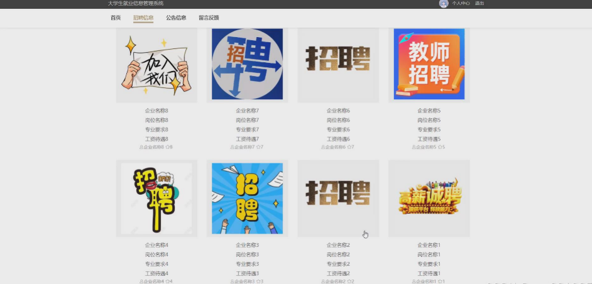Click the 工资待遇3 text

pos(248,273)
